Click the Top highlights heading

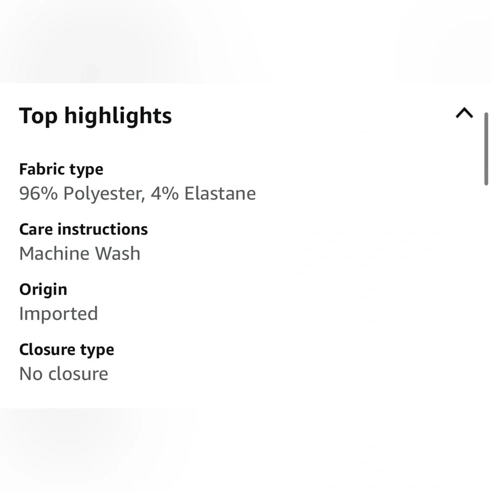pyautogui.click(x=95, y=116)
